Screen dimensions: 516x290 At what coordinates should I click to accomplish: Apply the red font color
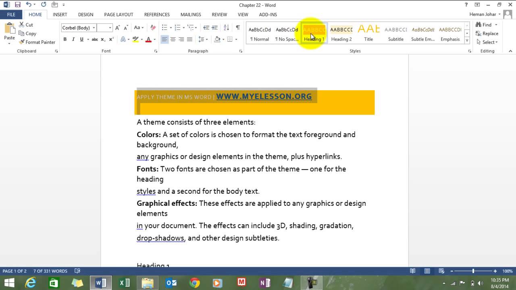pos(148,39)
